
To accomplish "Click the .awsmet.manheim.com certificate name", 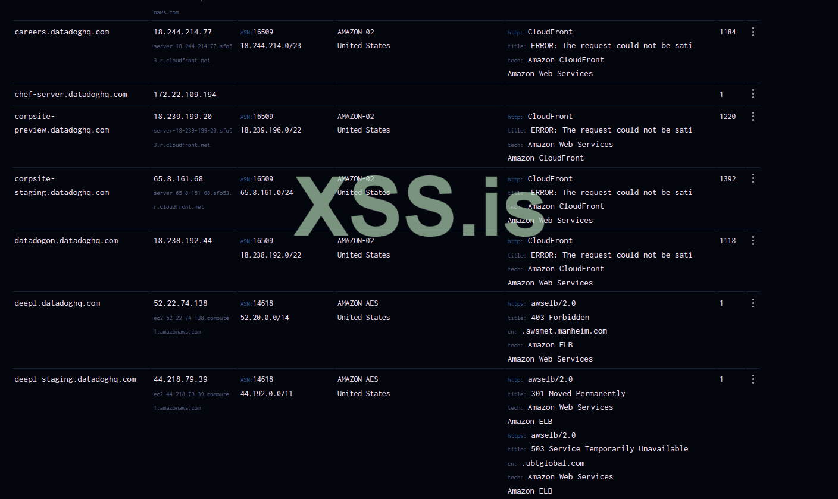I will click(564, 331).
